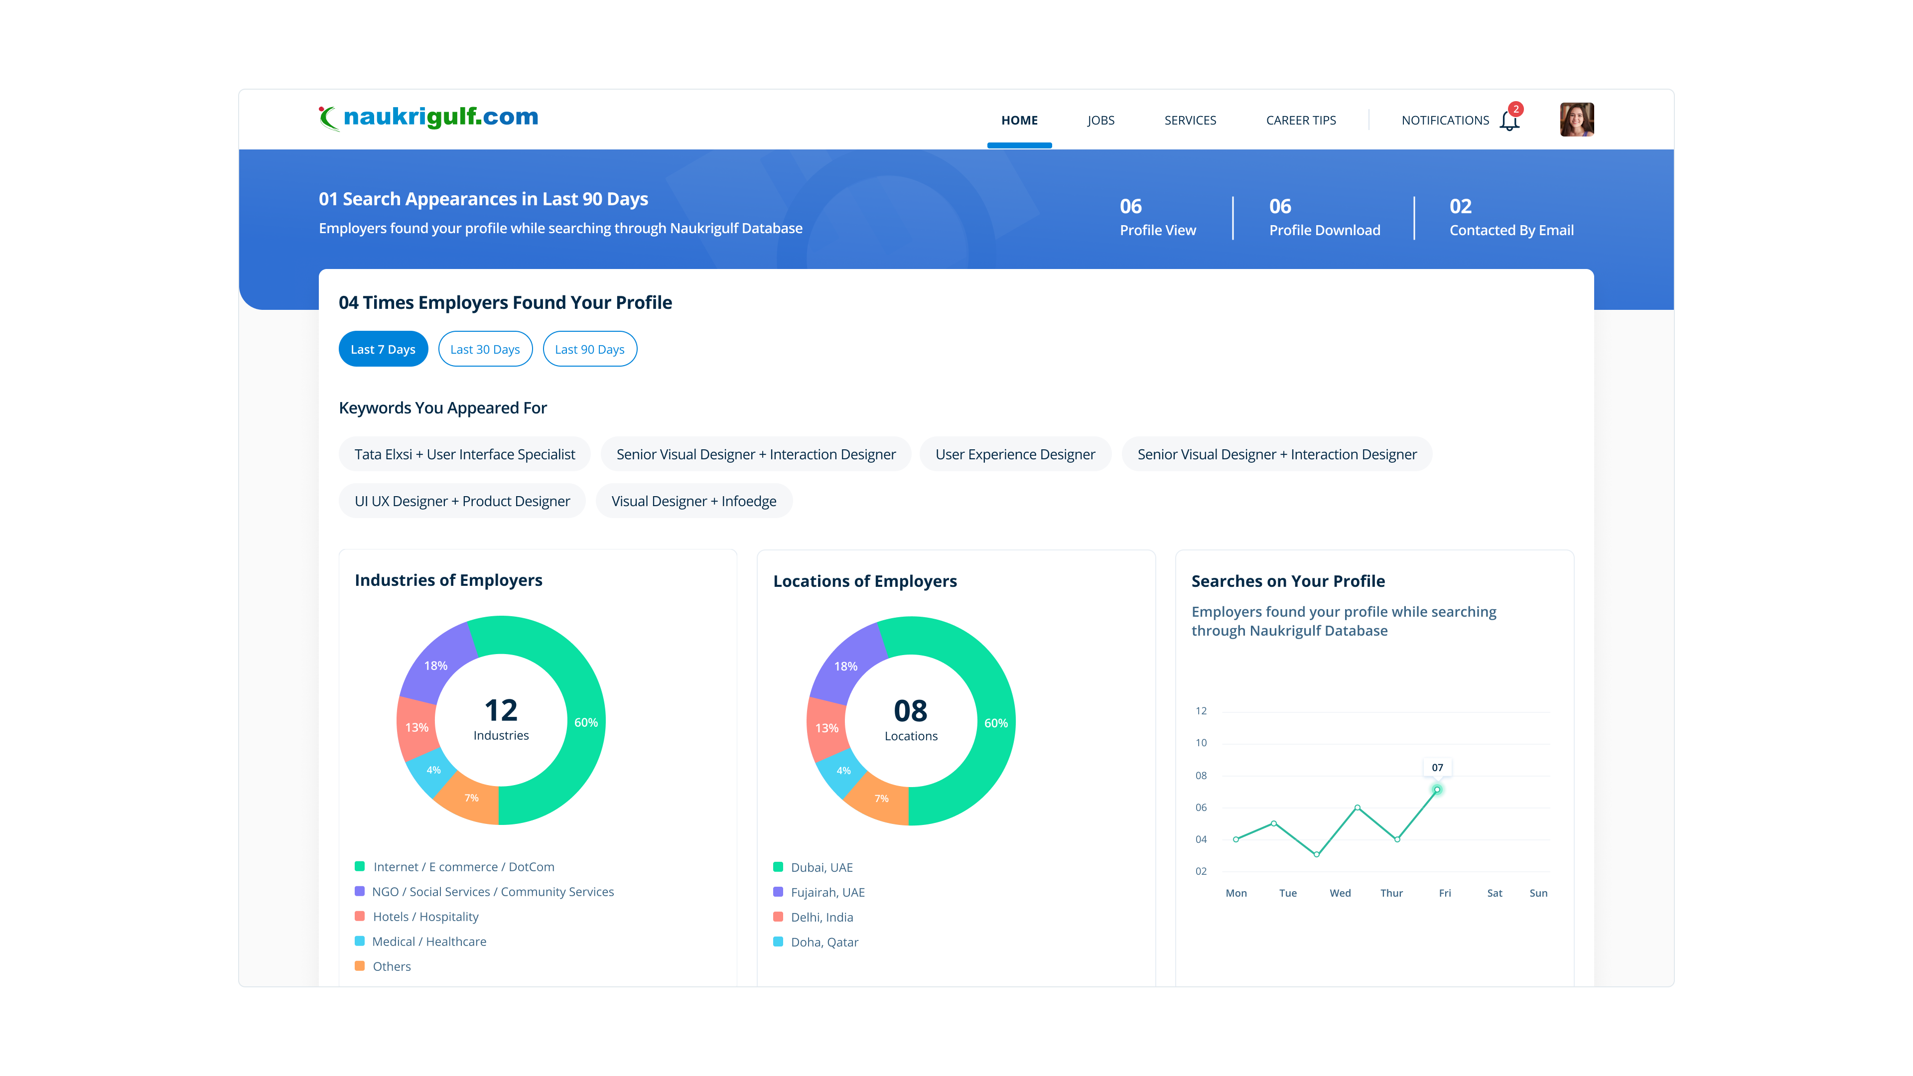The width and height of the screenshot is (1913, 1076).
Task: Click the Hotels / Hospitality legend text
Action: tap(425, 917)
